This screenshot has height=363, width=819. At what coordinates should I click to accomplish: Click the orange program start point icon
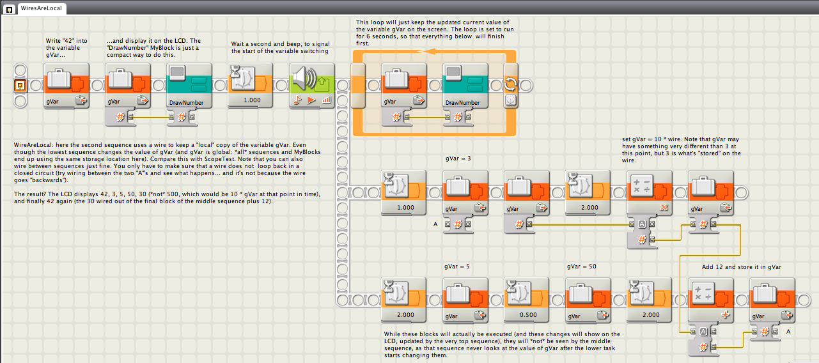point(20,85)
